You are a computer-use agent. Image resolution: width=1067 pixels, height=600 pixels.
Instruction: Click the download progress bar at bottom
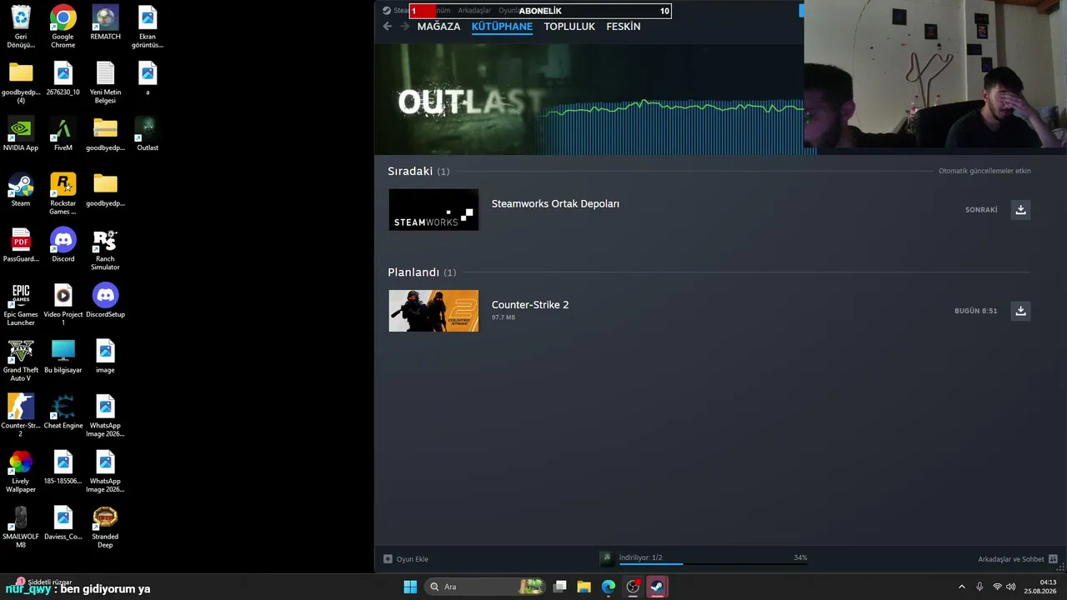(x=713, y=564)
